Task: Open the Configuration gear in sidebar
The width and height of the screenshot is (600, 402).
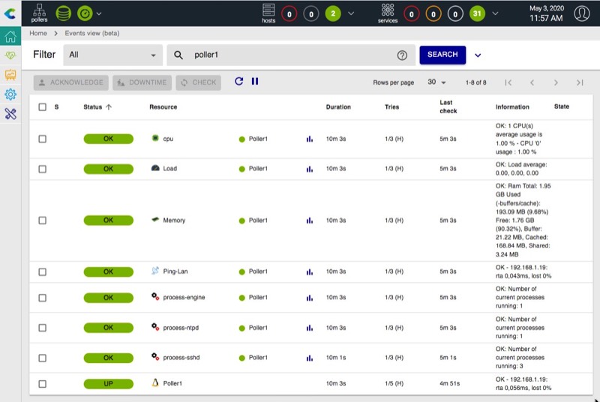Action: click(x=10, y=94)
